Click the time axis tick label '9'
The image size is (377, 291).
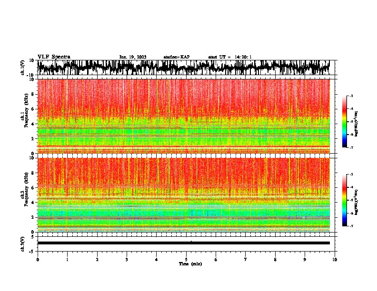point(305,260)
